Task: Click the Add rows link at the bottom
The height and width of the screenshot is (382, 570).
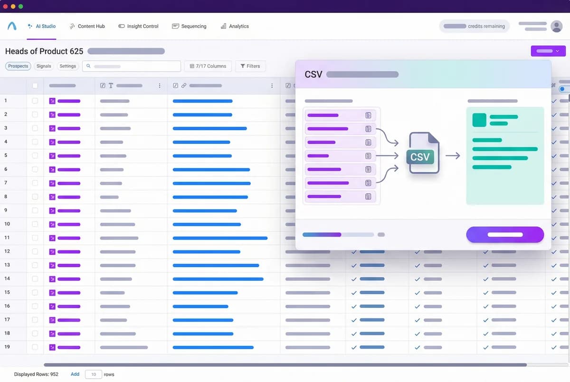Action: (75, 374)
